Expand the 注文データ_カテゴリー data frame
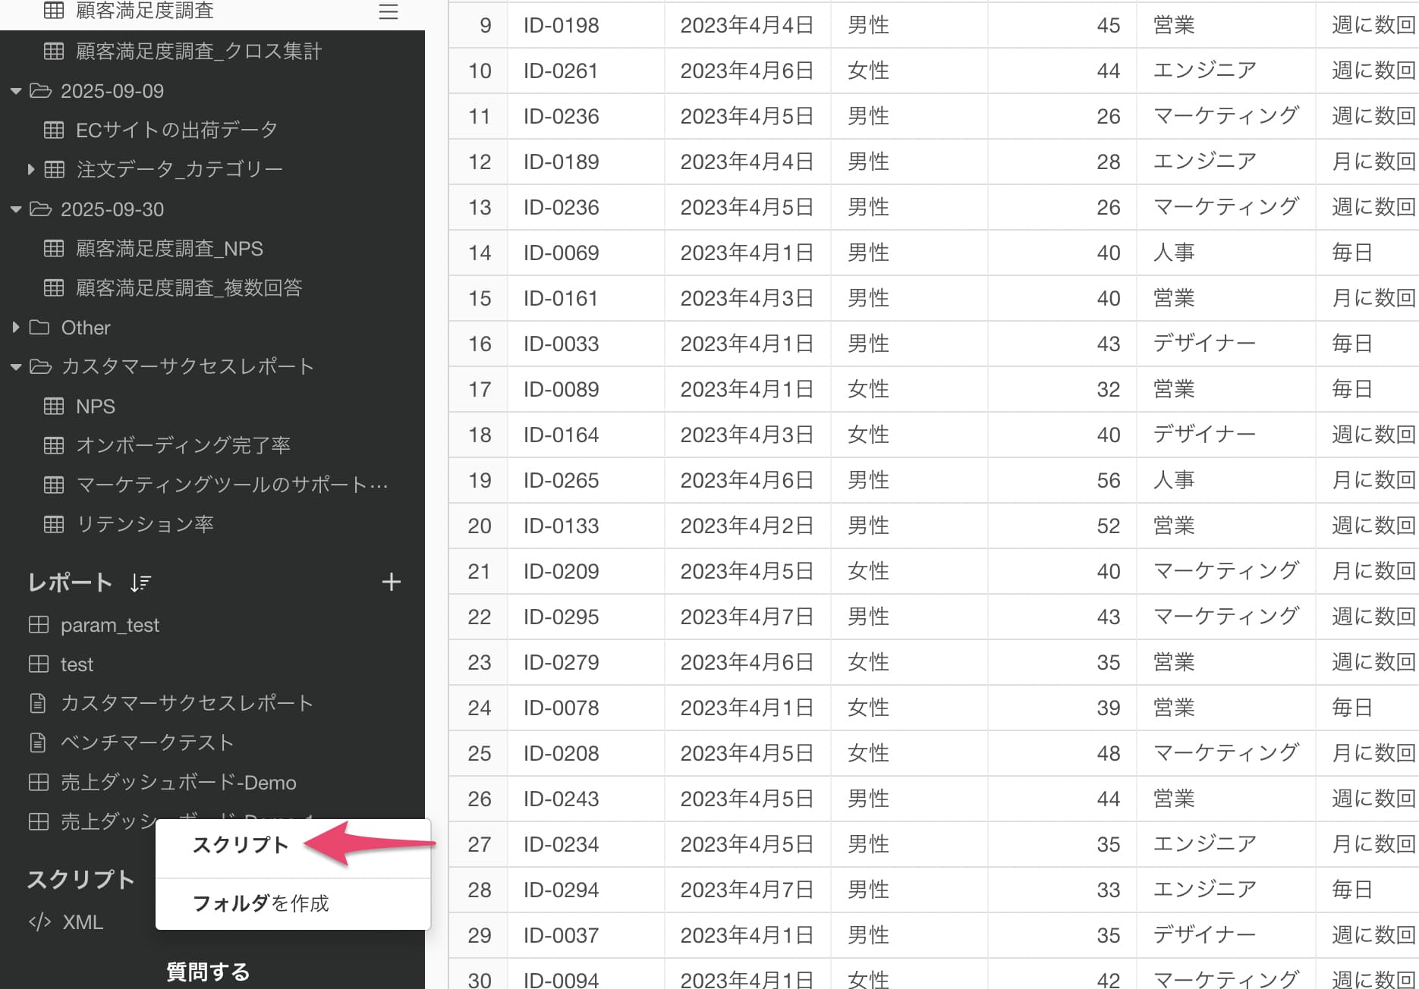The height and width of the screenshot is (989, 1419). click(x=30, y=169)
